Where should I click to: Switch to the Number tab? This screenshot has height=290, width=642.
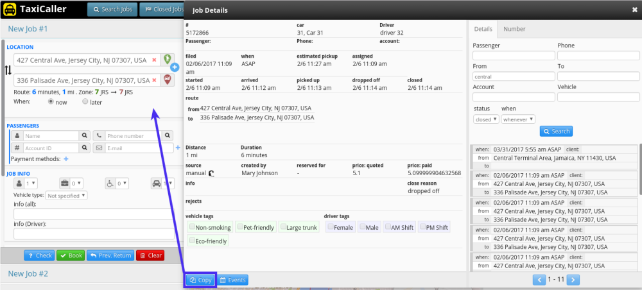click(x=514, y=29)
